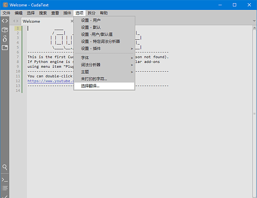The width and height of the screenshot is (257, 198).
Task: Open the 帮助 menu
Action: 104,13
